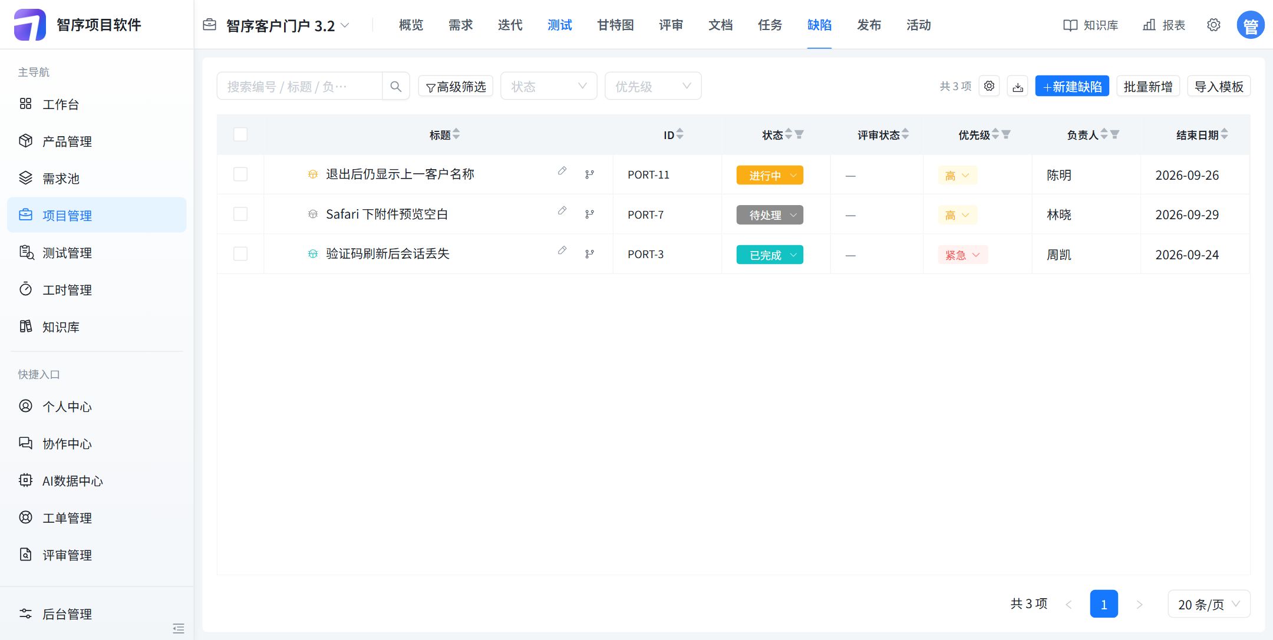
Task: Open the 20 条/页 page size selector
Action: click(1209, 604)
